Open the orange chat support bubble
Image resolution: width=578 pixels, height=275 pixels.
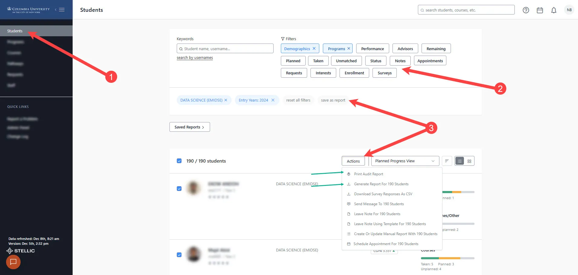(x=13, y=262)
